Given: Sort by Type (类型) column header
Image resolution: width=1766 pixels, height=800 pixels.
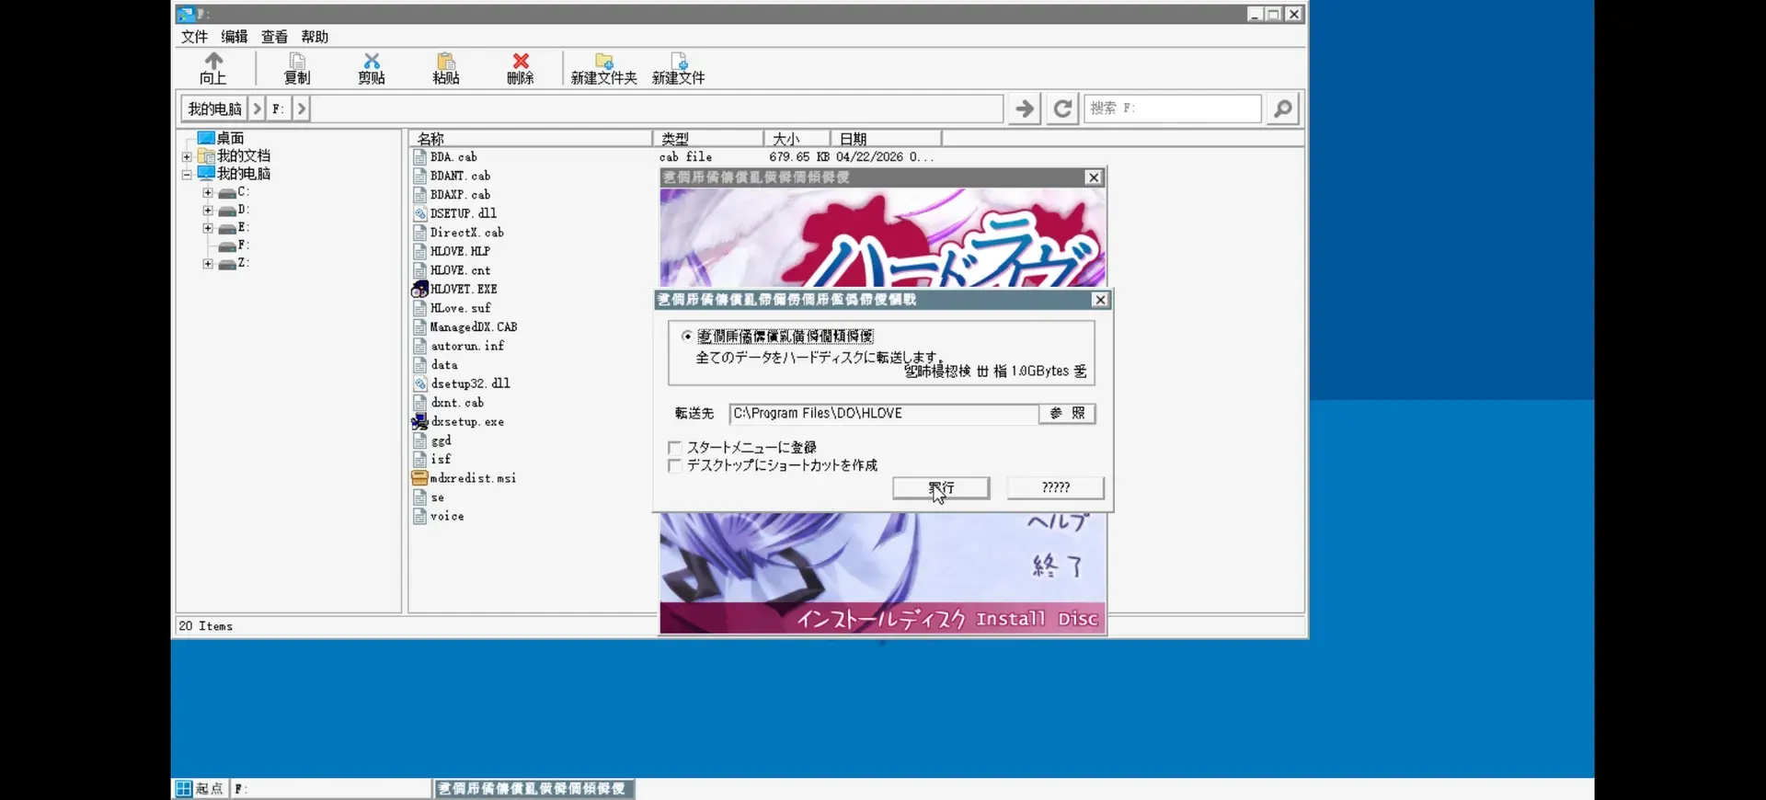Looking at the screenshot, I should tap(708, 139).
